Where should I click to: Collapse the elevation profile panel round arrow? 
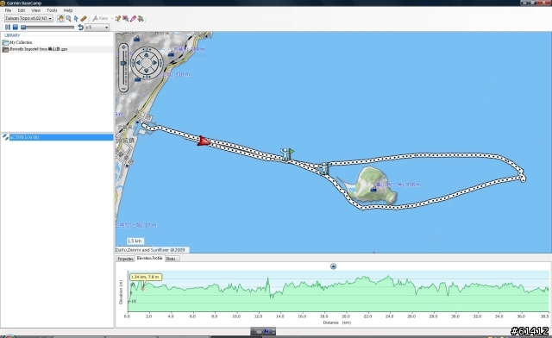tap(334, 266)
